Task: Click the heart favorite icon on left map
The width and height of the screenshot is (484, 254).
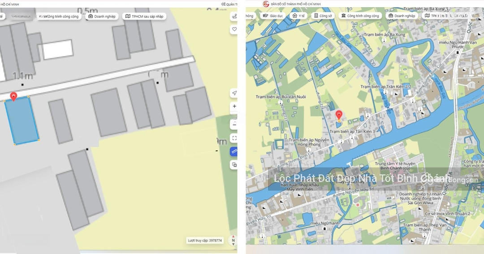Action: pos(234,30)
